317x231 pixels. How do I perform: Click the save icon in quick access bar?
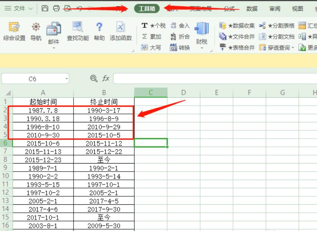coord(45,8)
